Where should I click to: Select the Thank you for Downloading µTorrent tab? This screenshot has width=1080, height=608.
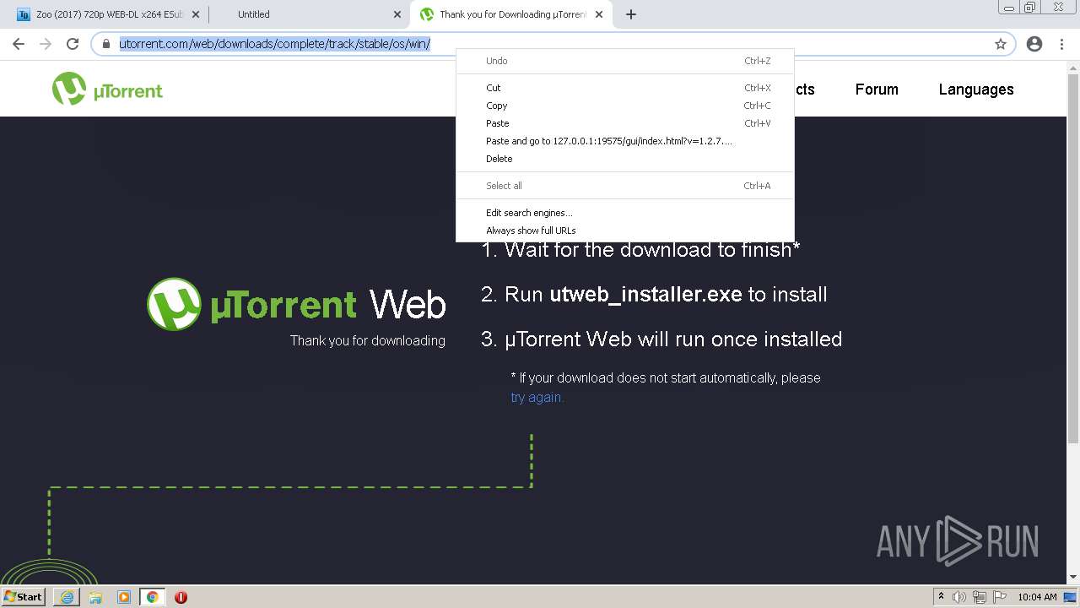click(x=510, y=14)
